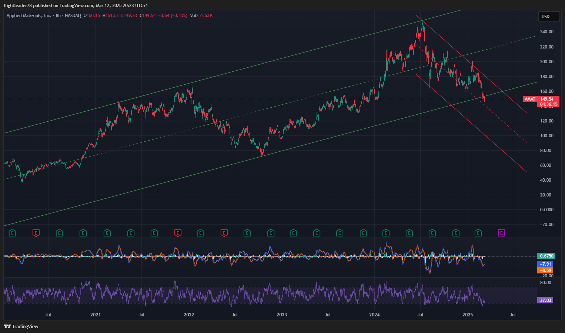
Task: Open the green earnings marker for August 2020
Action: point(59,233)
